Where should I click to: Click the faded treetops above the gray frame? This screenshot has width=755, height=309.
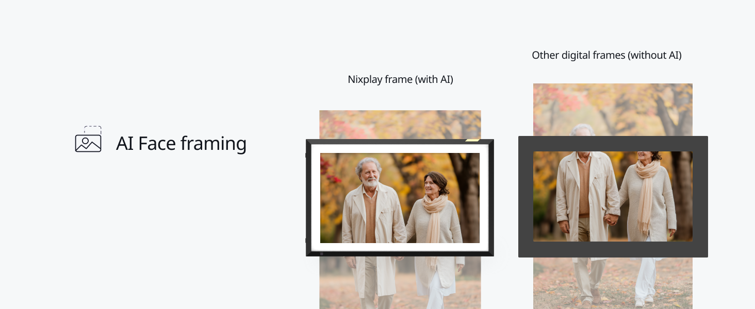click(x=613, y=109)
